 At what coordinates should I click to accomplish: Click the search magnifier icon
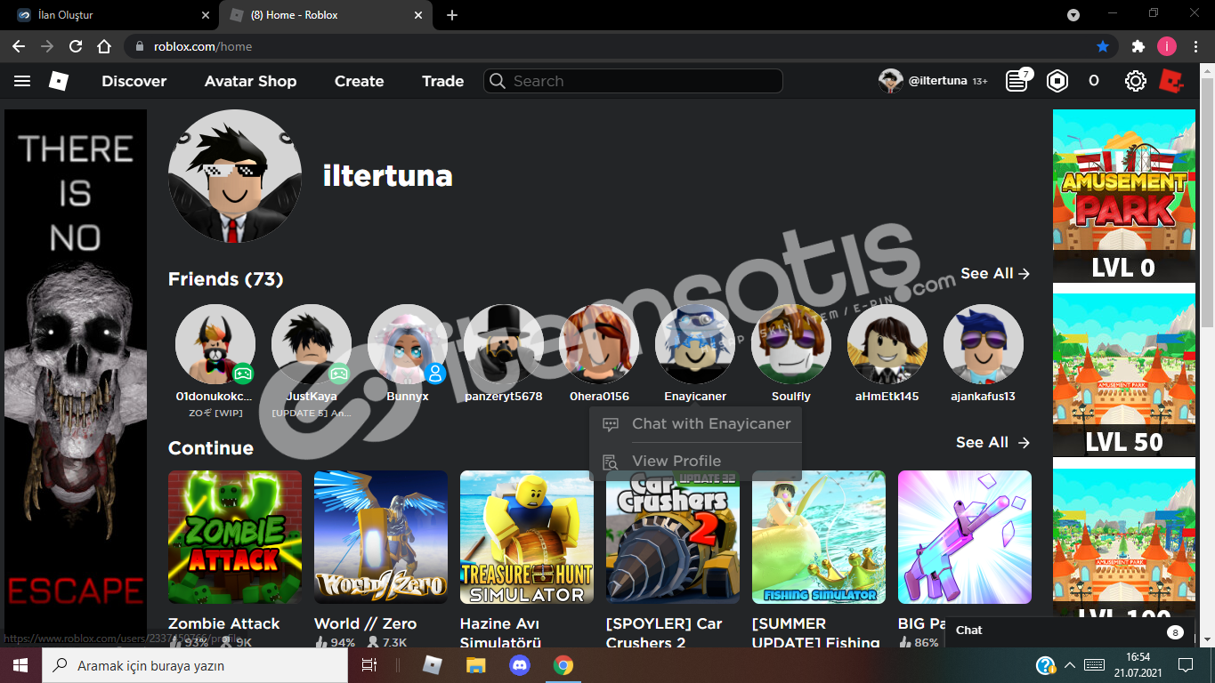pos(498,81)
